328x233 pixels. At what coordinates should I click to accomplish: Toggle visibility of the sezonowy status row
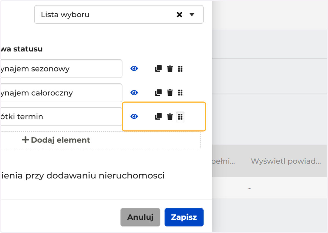click(x=134, y=69)
